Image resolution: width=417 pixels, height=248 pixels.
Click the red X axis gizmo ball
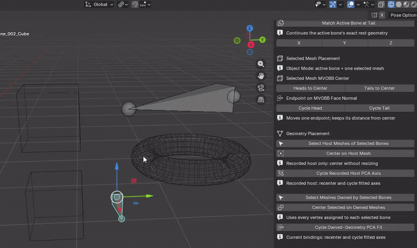tap(251, 45)
